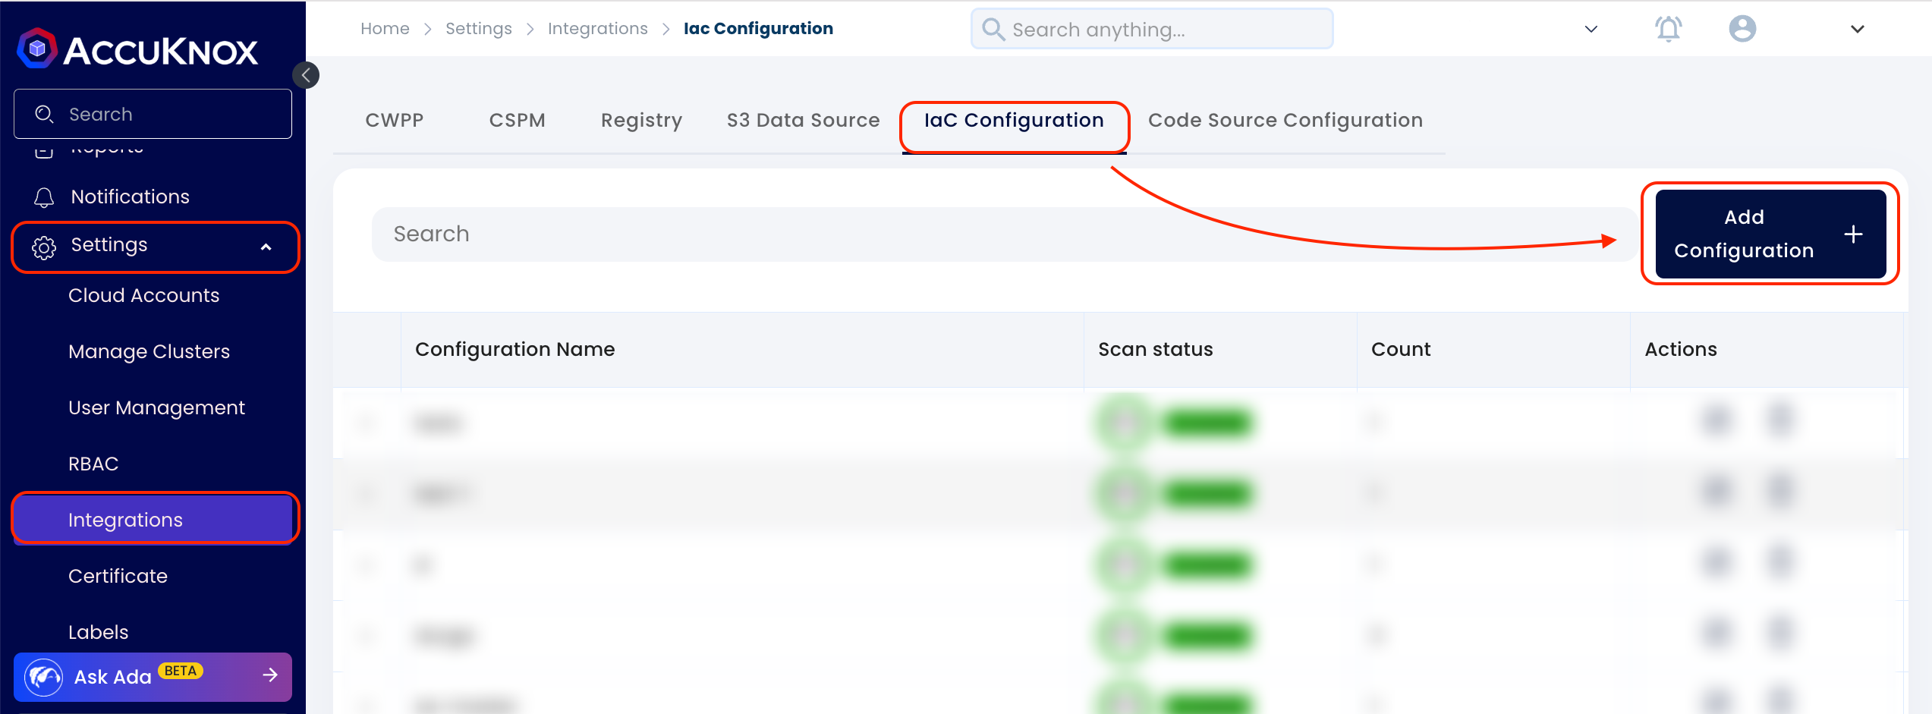
Task: Click magnifier icon in top search bar
Action: 993,29
